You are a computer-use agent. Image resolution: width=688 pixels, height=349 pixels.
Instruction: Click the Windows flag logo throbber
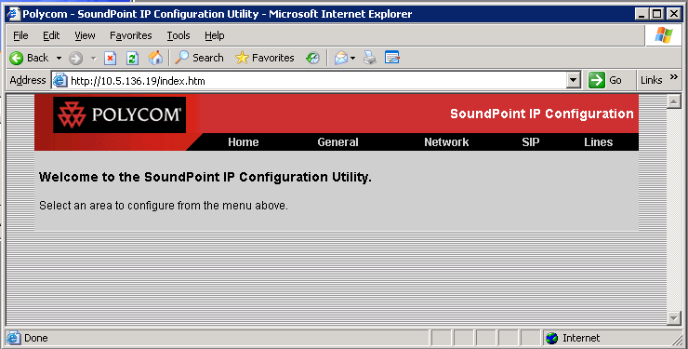(664, 35)
